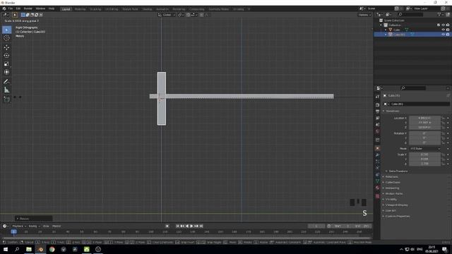Image resolution: width=452 pixels, height=254 pixels.
Task: Open the View Layer properties tab
Action: click(377, 118)
